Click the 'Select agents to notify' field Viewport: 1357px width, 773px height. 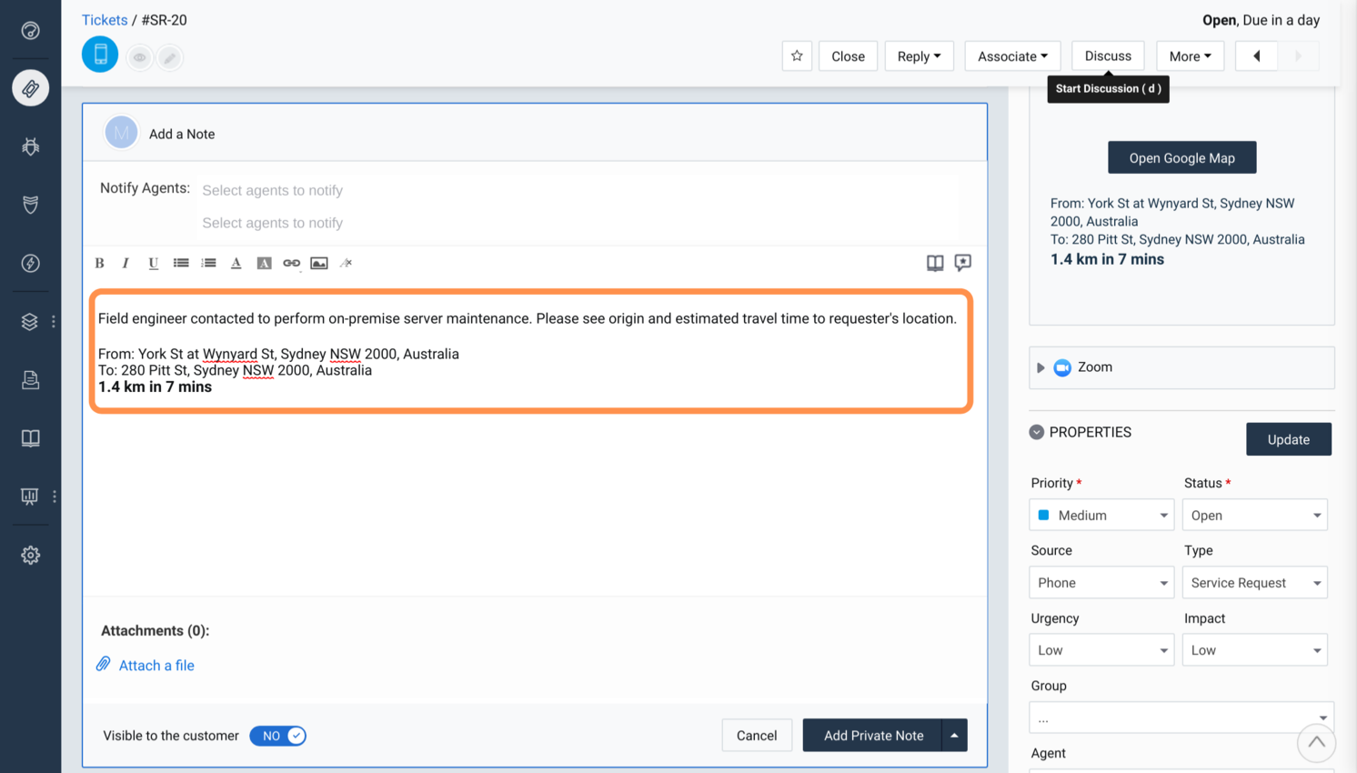273,190
